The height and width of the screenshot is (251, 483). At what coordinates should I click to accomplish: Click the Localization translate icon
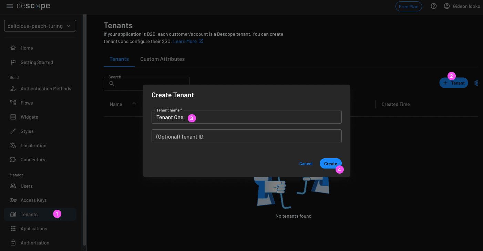click(x=13, y=145)
